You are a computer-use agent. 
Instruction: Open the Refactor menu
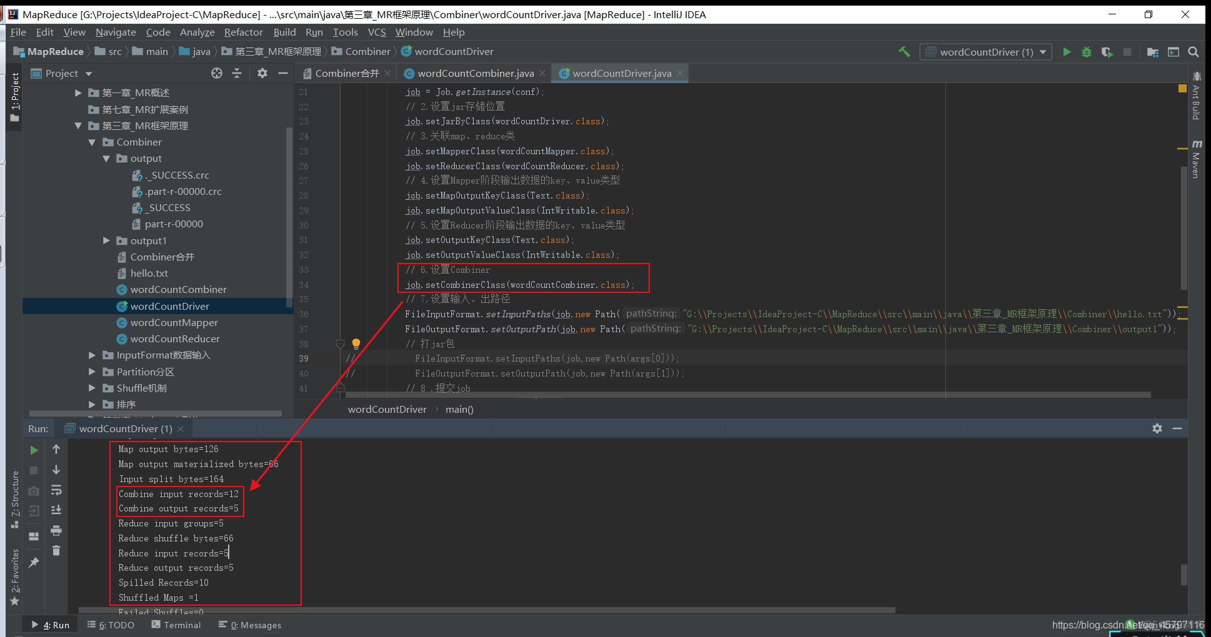(x=244, y=32)
